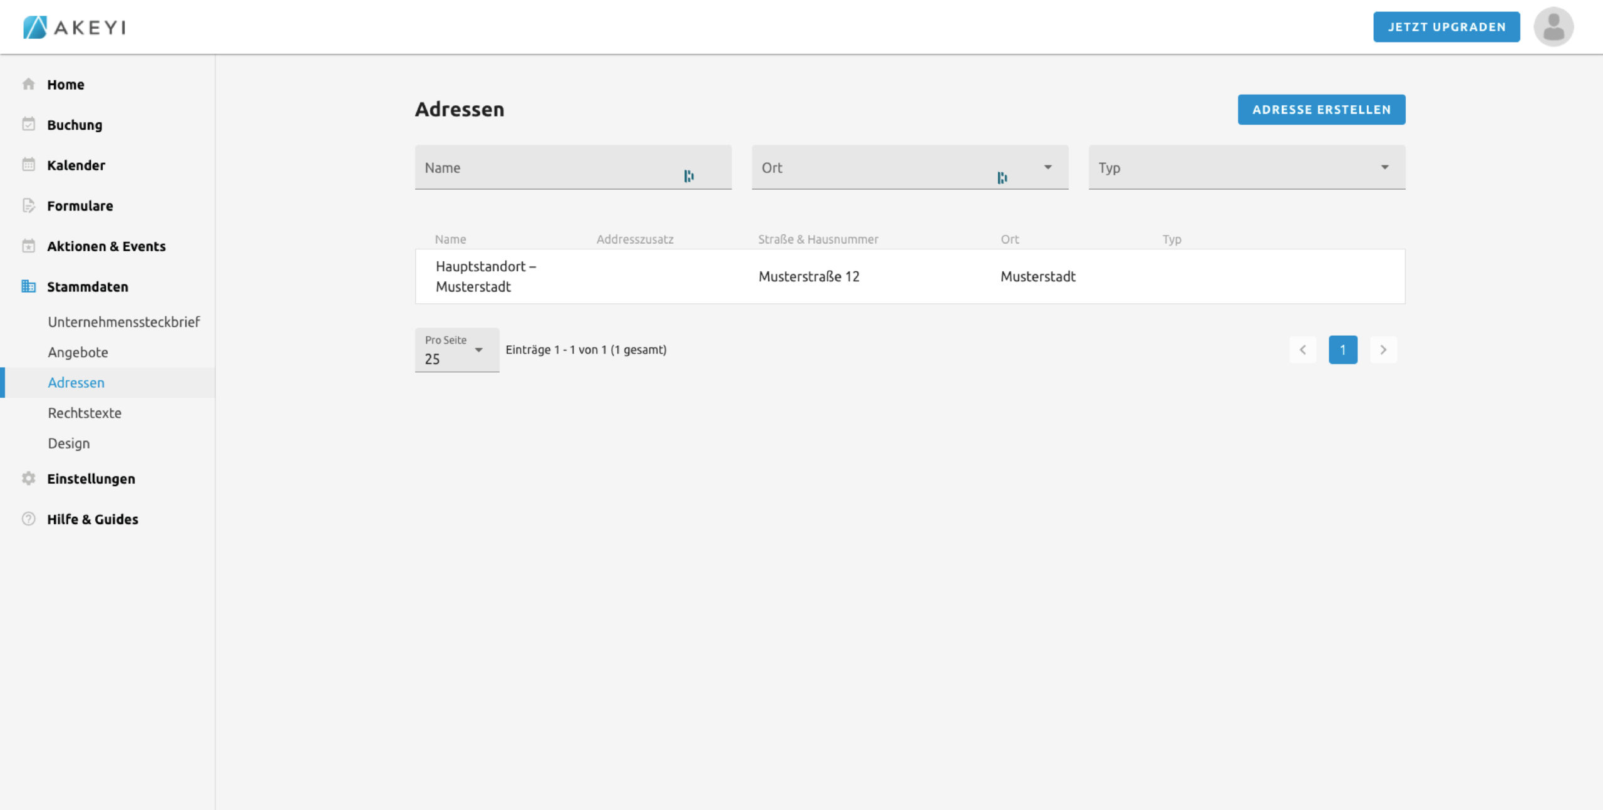The image size is (1603, 810).
Task: Click the Formulare document icon
Action: pos(28,205)
